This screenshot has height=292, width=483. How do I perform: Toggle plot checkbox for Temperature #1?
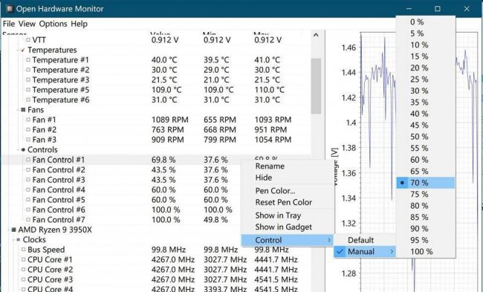click(28, 59)
